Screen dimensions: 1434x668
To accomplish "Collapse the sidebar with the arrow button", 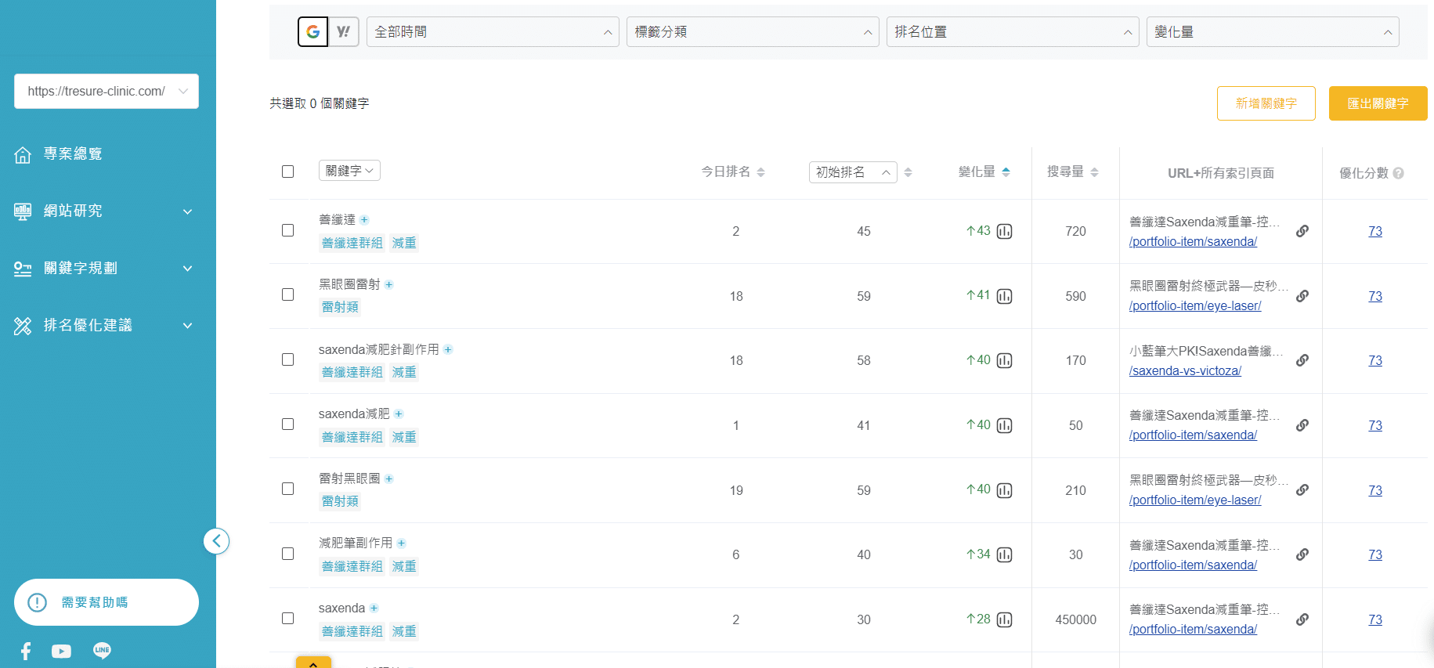I will tap(216, 541).
